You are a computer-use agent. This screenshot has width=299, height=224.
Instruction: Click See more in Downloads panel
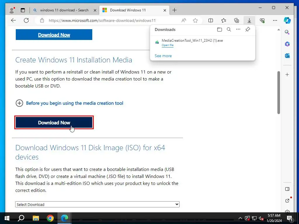pyautogui.click(x=163, y=56)
